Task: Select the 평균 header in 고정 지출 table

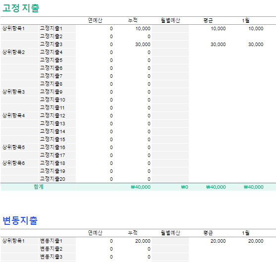Action: pos(208,20)
